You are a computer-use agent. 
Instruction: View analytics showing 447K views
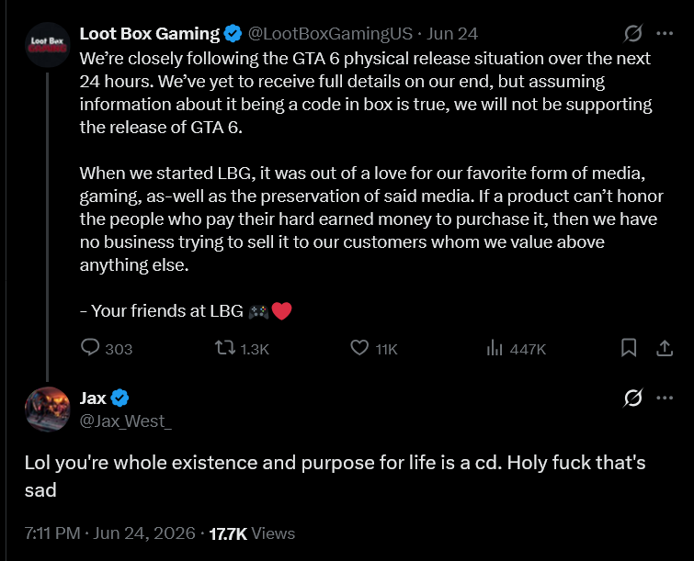(495, 348)
